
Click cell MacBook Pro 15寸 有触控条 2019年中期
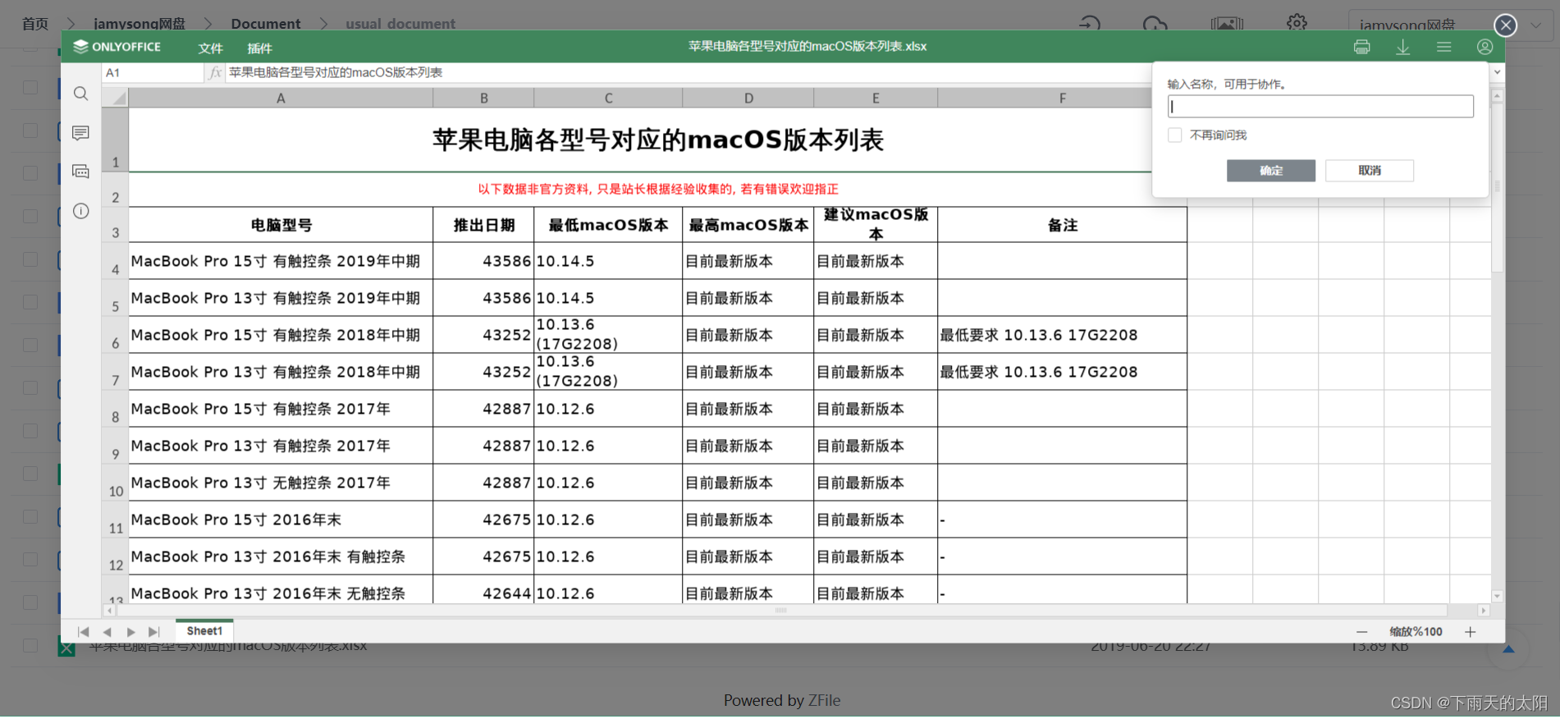tap(281, 261)
